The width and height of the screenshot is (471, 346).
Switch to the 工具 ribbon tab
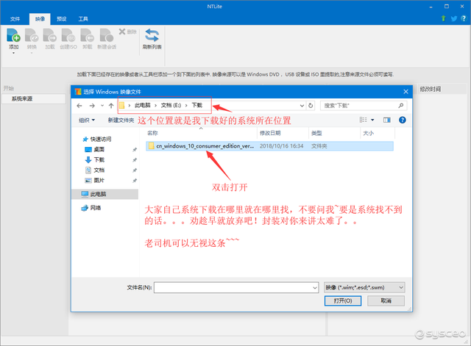(83, 19)
